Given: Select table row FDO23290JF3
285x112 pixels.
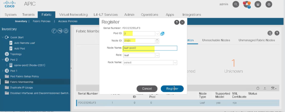Looking at the screenshot, I should click(x=178, y=103).
